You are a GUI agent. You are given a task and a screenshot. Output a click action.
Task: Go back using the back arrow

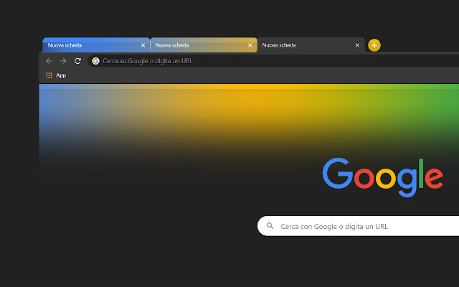49,61
